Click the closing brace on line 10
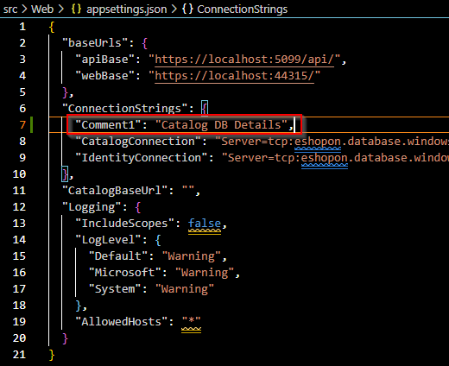Image resolution: width=449 pixels, height=366 pixels. [x=65, y=174]
